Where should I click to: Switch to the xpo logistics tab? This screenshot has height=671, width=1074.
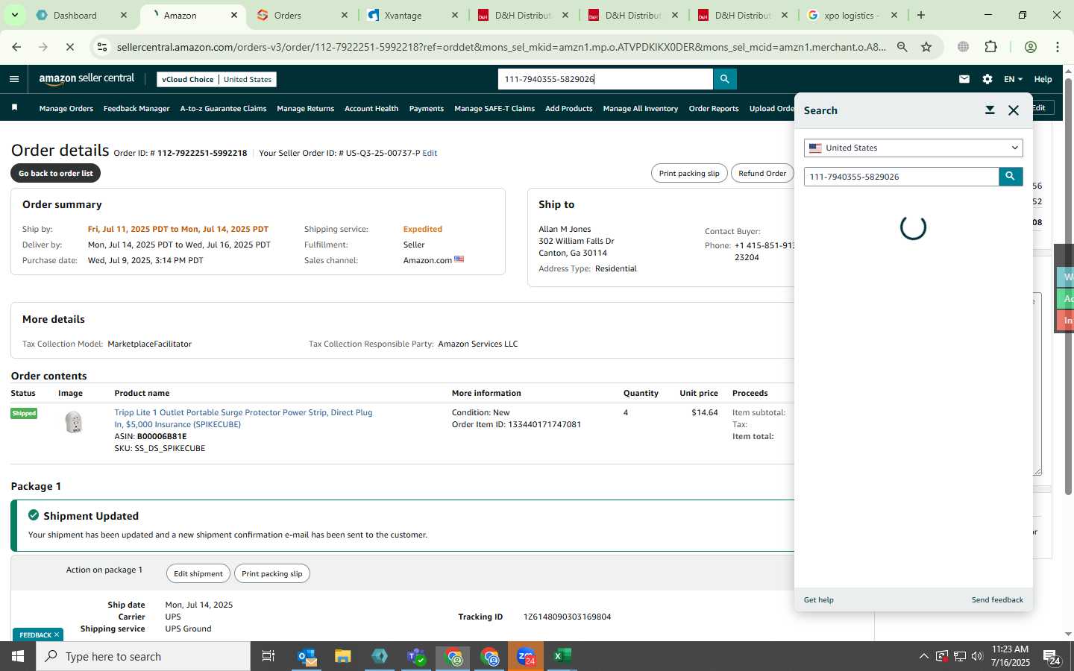(x=852, y=15)
